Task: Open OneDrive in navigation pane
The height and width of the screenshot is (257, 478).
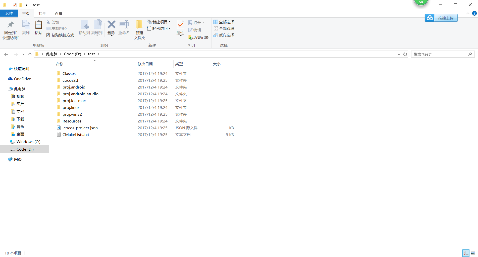Action: coord(22,79)
